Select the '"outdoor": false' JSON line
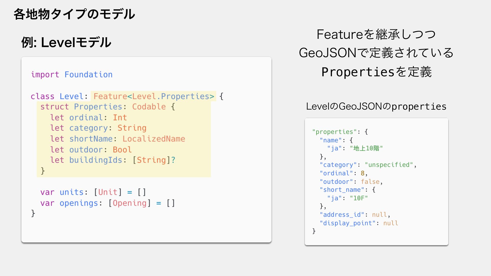491x276 pixels. (x=351, y=181)
